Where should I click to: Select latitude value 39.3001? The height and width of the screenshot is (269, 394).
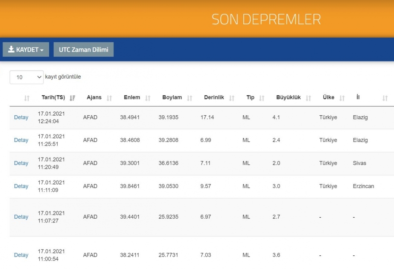coord(130,163)
